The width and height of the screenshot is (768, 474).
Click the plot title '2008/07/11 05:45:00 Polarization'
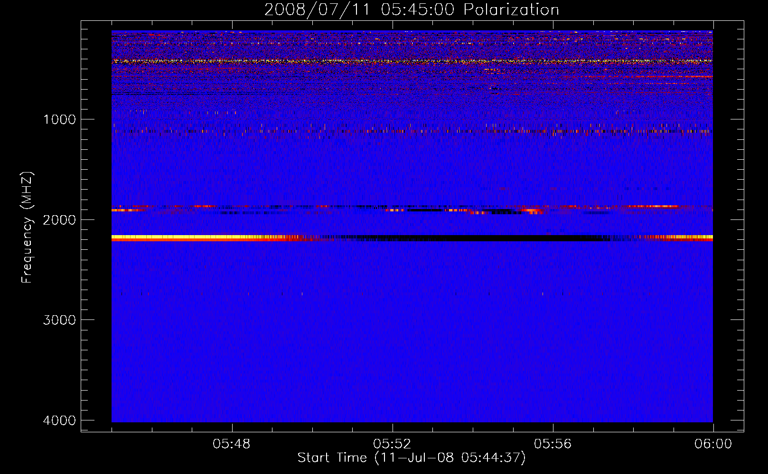click(412, 10)
